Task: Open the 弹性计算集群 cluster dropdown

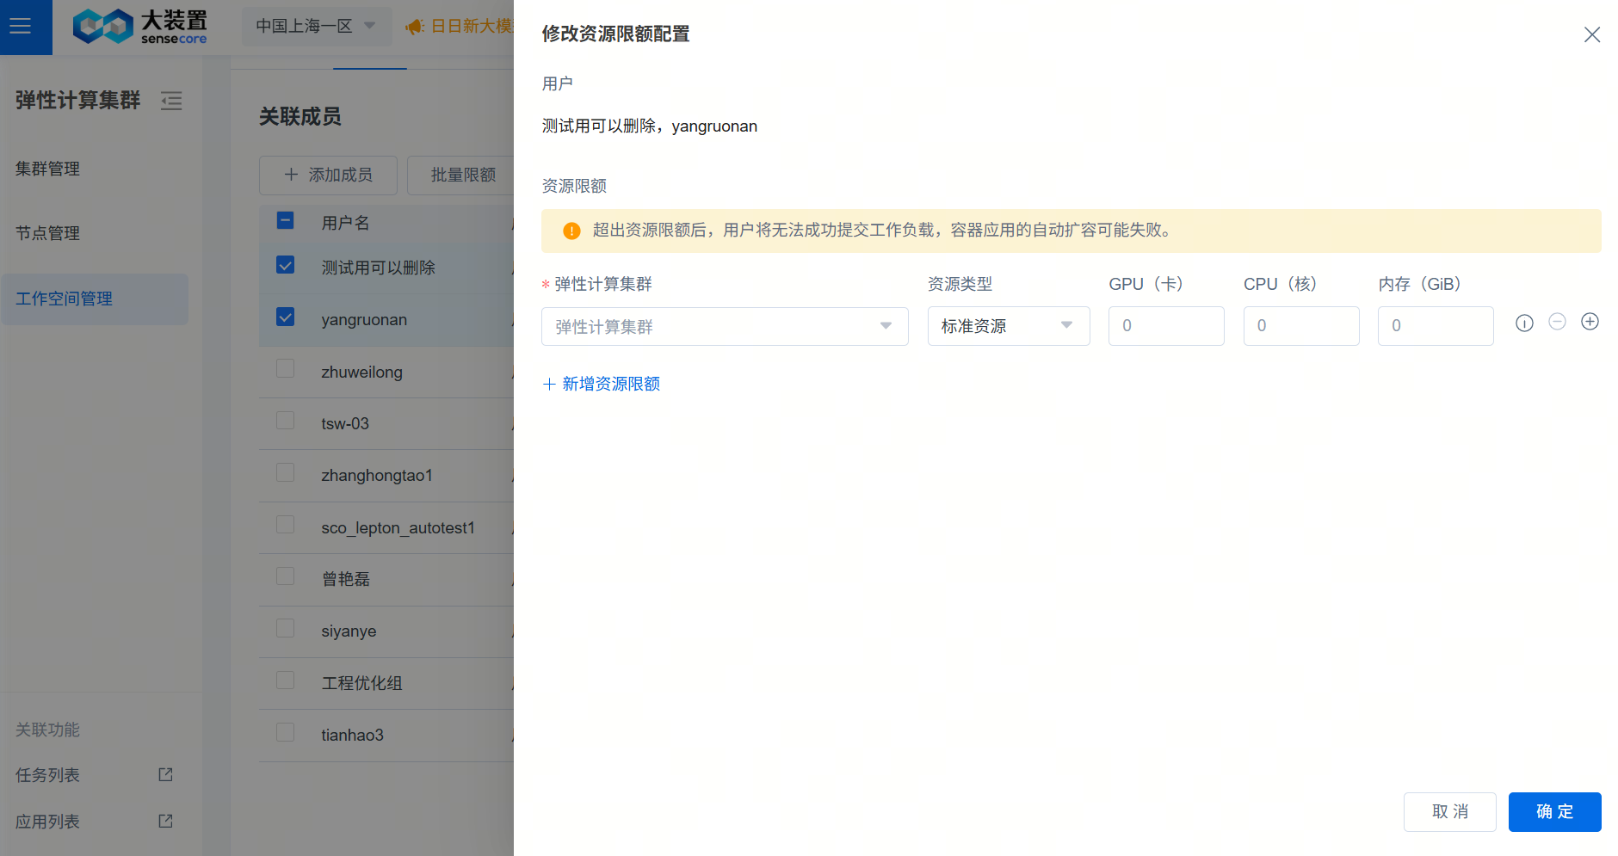Action: 724,326
